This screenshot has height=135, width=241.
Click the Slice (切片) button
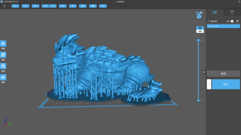coord(226,84)
